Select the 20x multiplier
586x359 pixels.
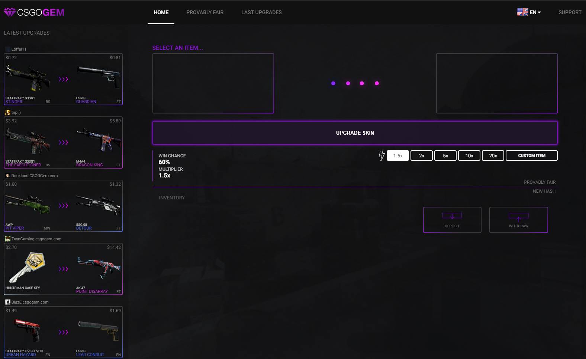click(x=493, y=156)
